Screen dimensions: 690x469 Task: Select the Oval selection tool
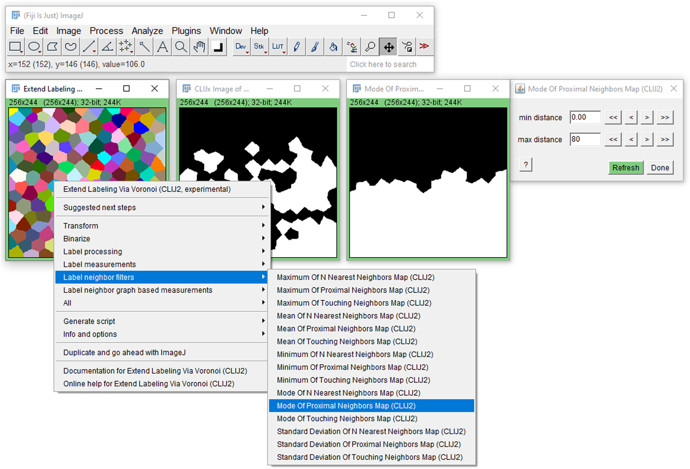point(34,47)
